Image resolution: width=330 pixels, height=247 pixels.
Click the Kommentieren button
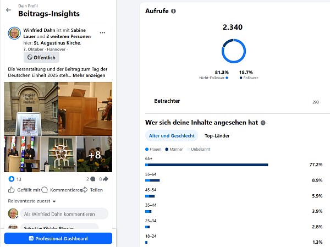(x=62, y=190)
